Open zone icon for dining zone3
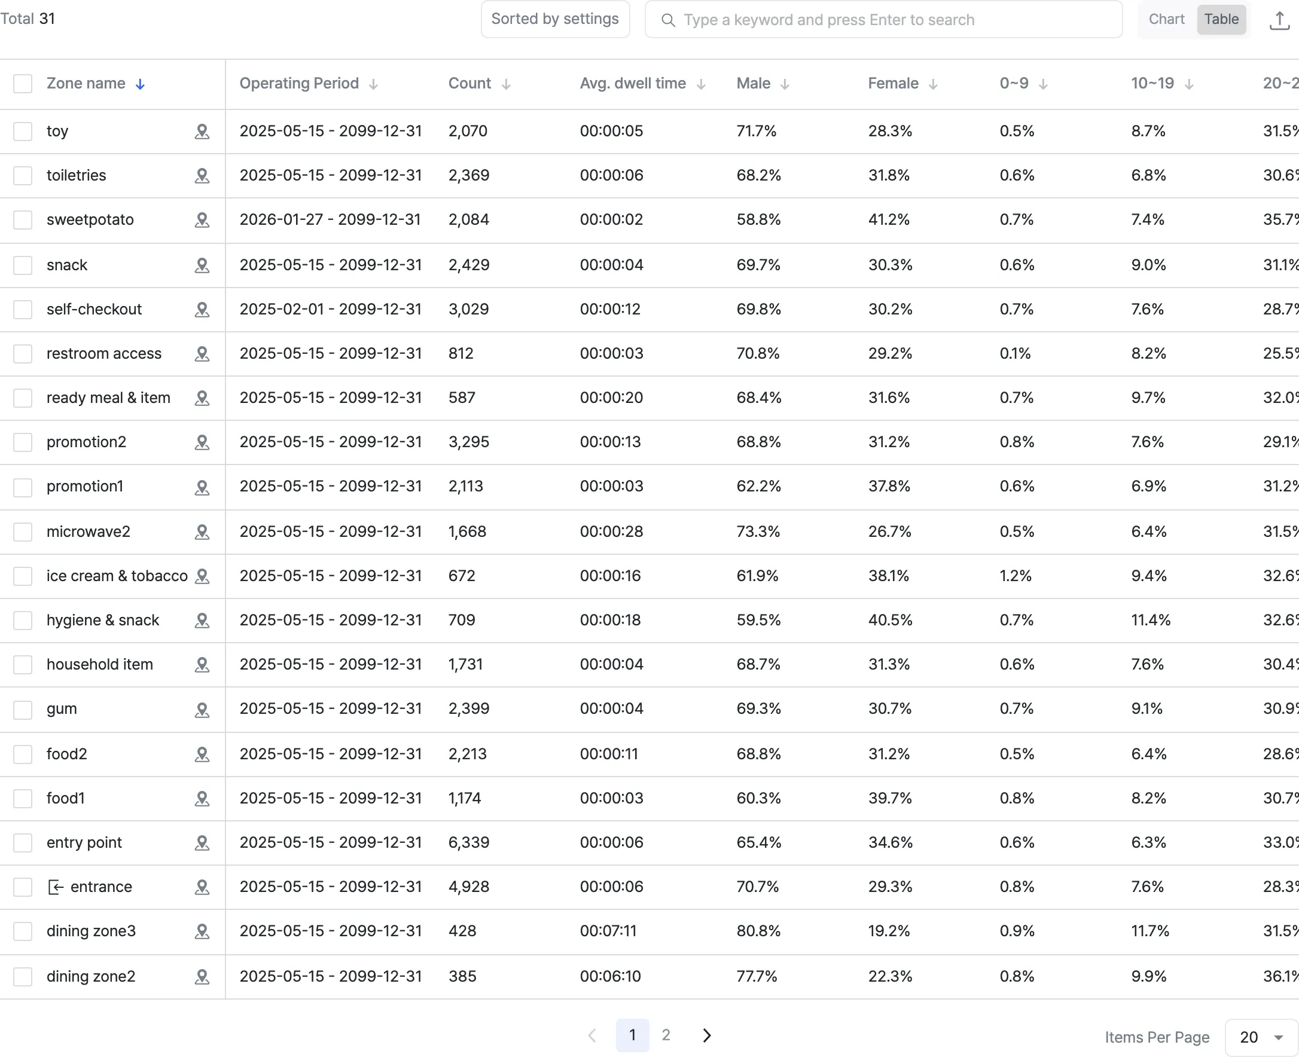Image resolution: width=1299 pixels, height=1057 pixels. pos(202,931)
